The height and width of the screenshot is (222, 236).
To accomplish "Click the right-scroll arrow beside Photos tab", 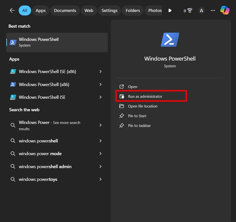I will (x=170, y=10).
